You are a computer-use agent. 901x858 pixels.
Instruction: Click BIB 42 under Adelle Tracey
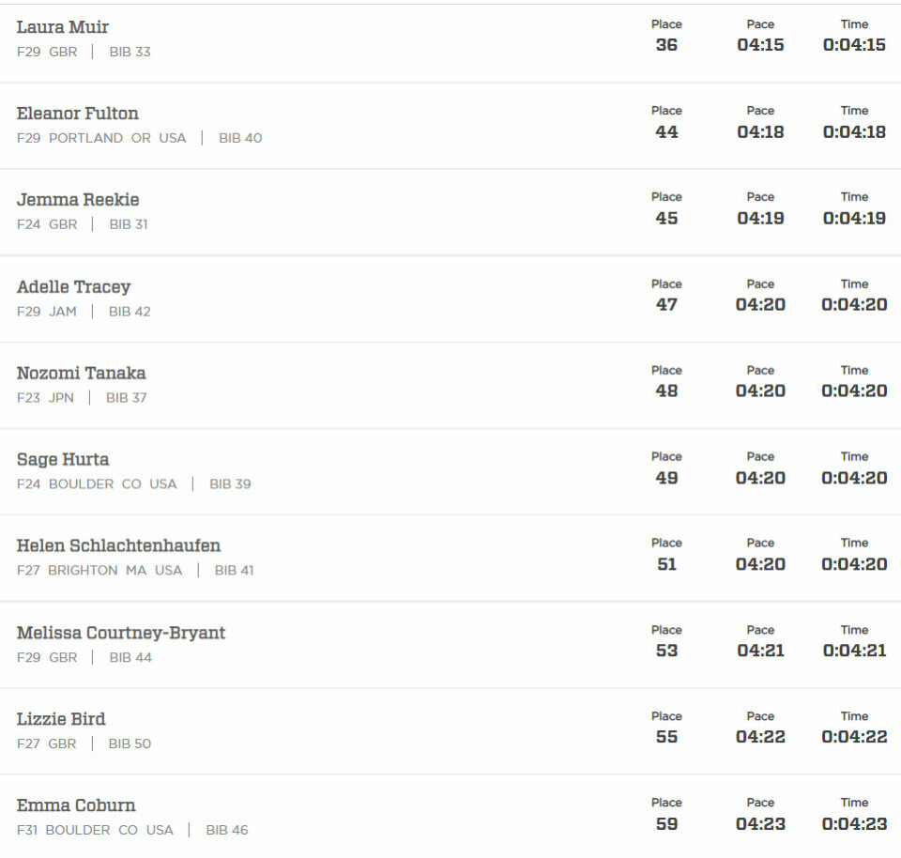[x=130, y=312]
